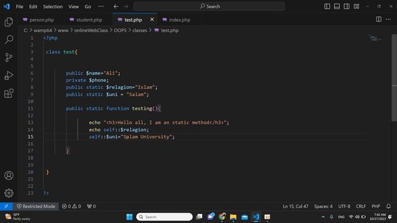Open editor More Actions ellipsis
397x223 pixels.
pos(388,19)
